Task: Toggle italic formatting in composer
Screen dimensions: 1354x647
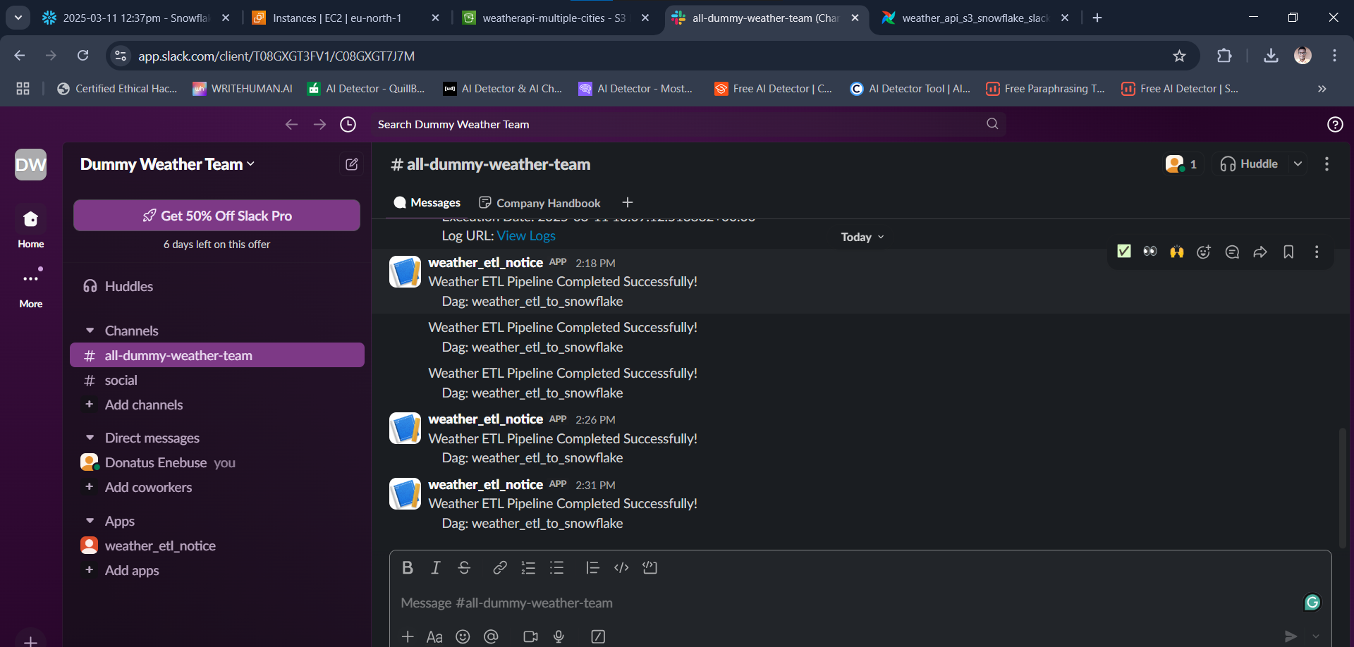Action: click(x=436, y=568)
